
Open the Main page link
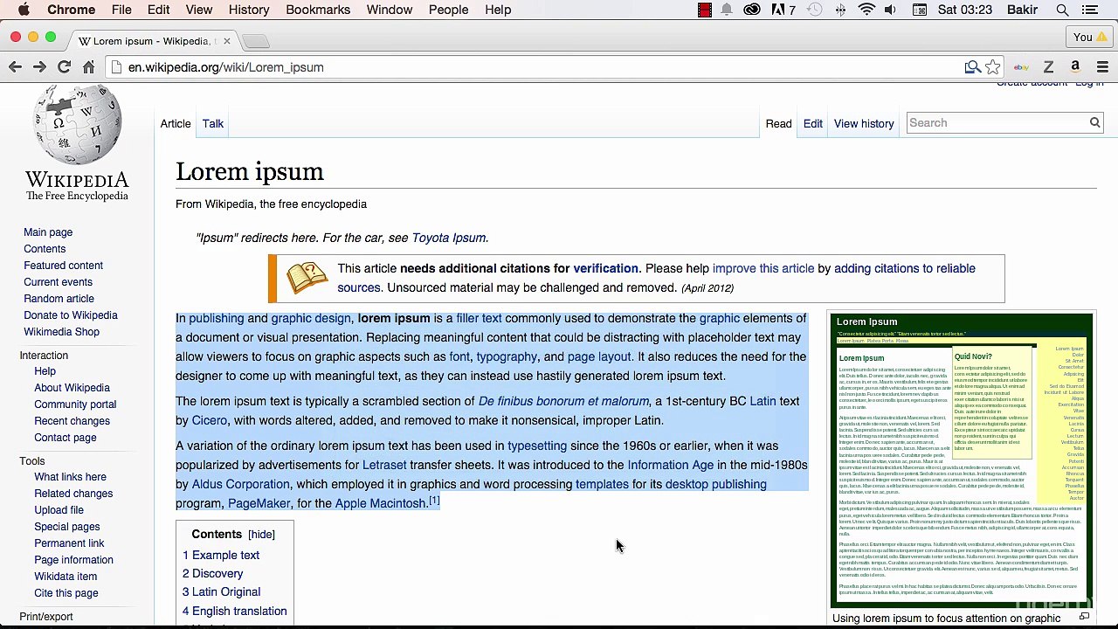click(x=48, y=232)
